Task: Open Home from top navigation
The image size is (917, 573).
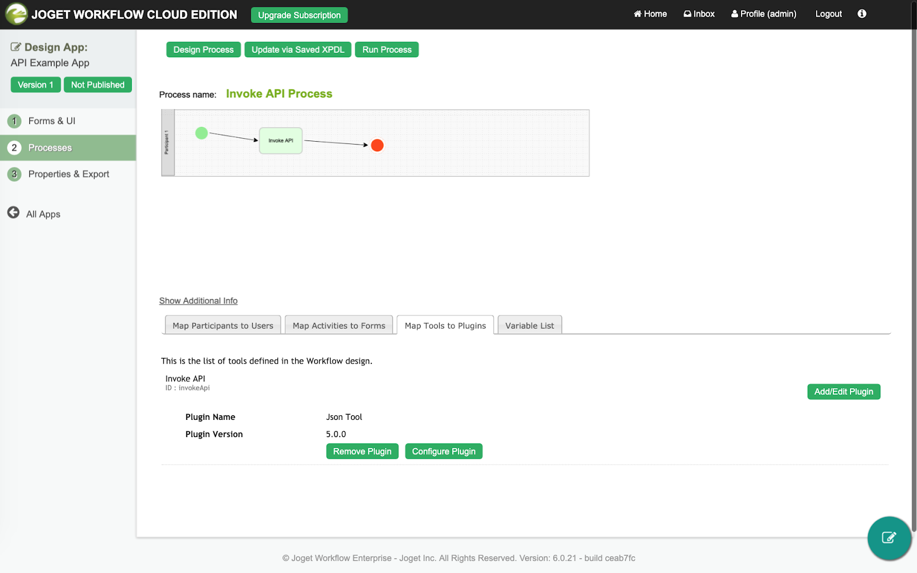Action: pyautogui.click(x=650, y=14)
